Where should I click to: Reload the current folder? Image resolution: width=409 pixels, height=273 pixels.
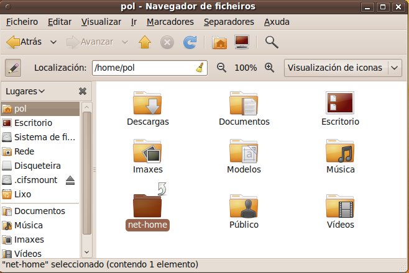(x=190, y=42)
